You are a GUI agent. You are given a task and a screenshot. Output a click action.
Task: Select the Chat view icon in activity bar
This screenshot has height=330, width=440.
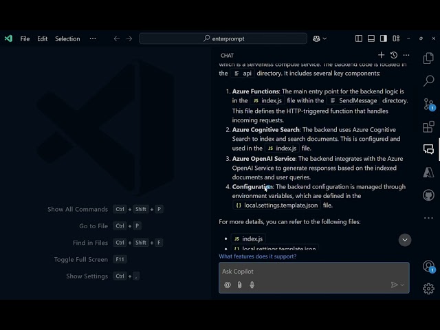(x=428, y=149)
